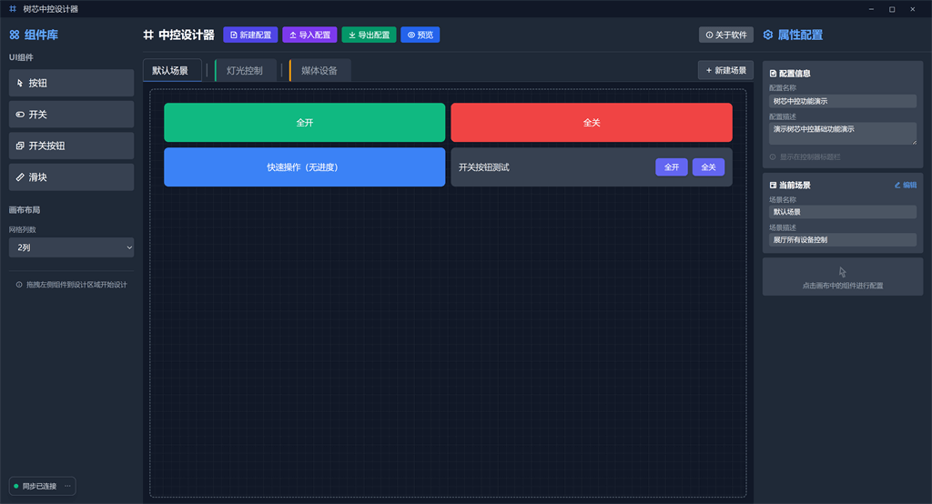Viewport: 932px width, 504px height.
Task: Switch to the 灯光控制 tab
Action: coord(246,70)
